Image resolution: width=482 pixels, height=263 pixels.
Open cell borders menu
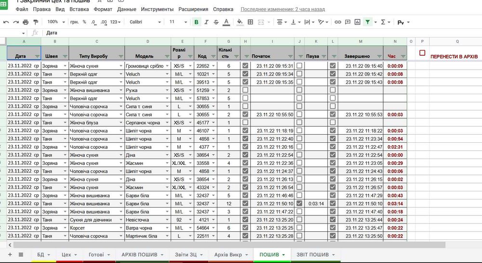(251, 22)
